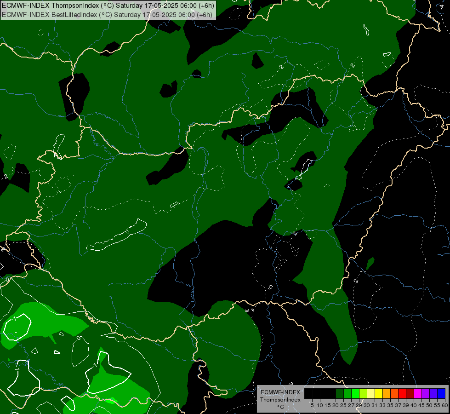
Task: Click legend tick value '20'
Action: [x=336, y=405]
